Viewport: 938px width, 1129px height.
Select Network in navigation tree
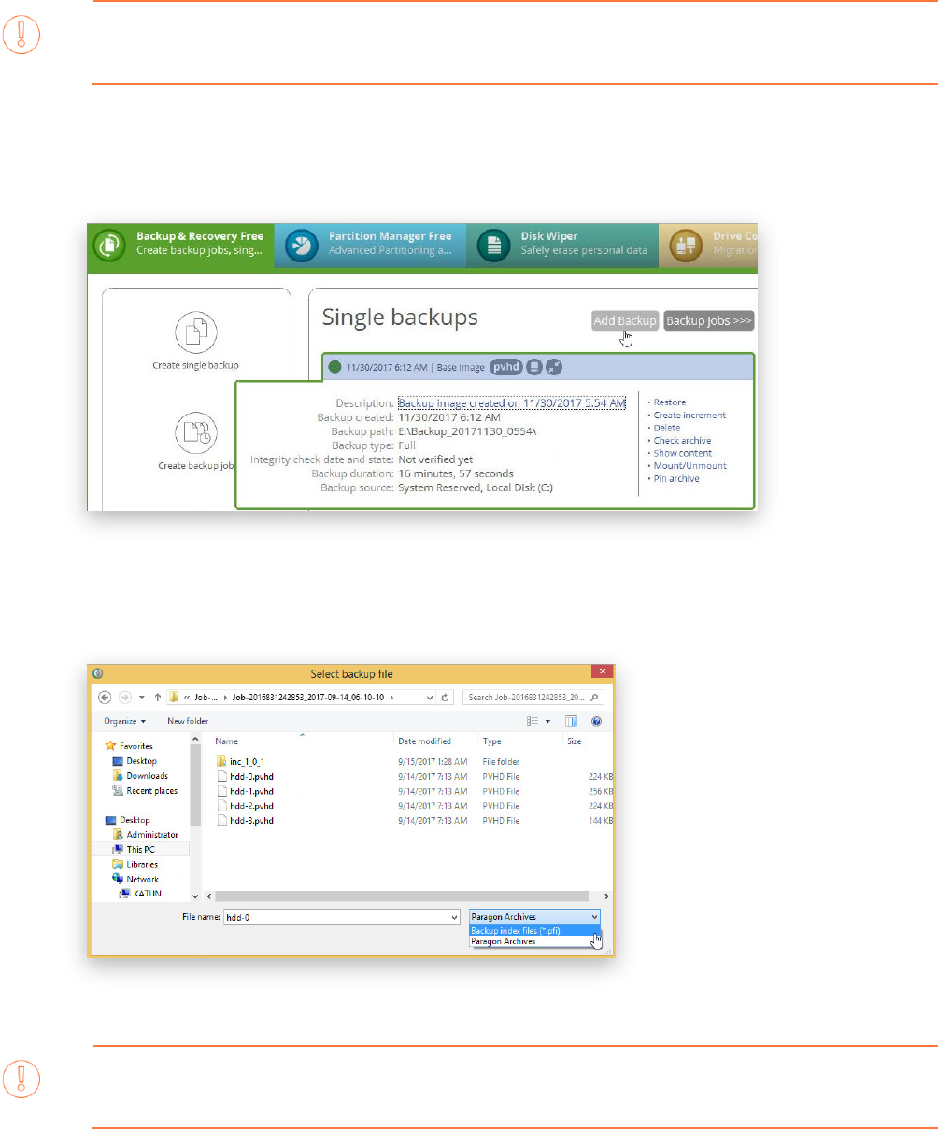135,880
